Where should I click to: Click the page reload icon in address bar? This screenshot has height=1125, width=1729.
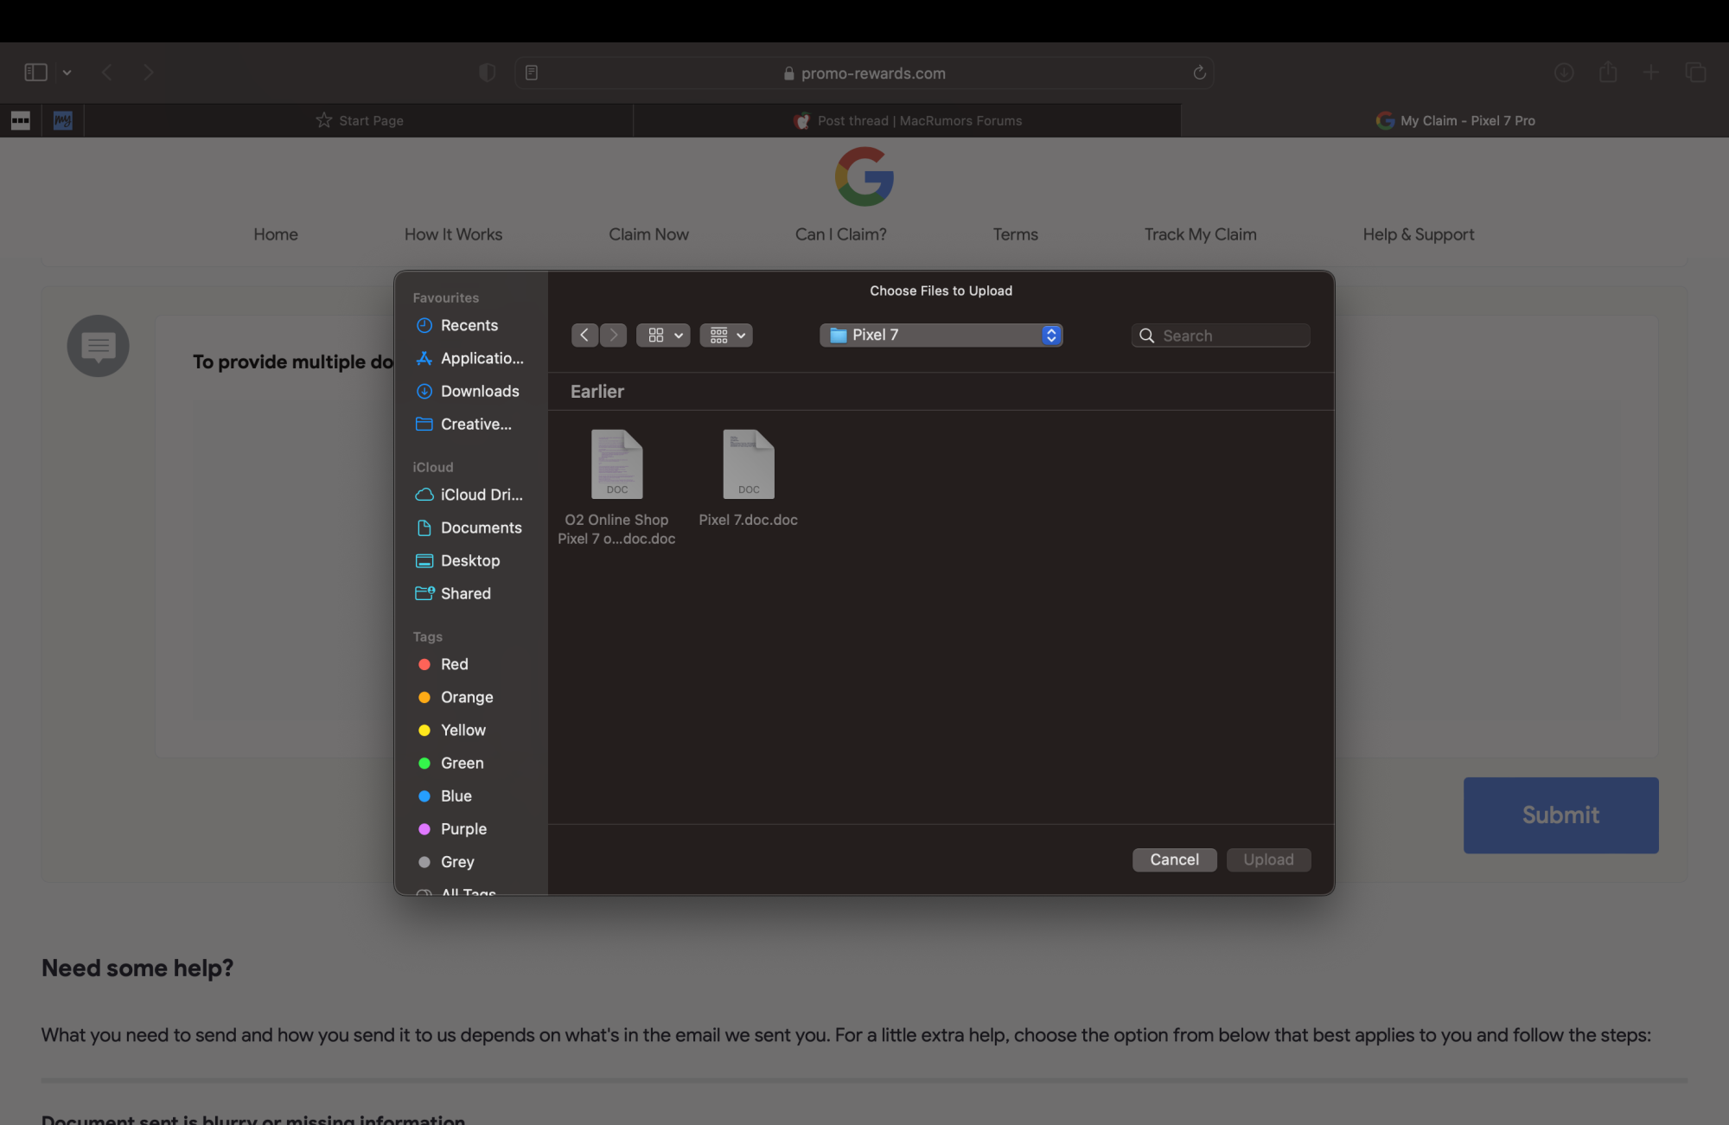point(1199,73)
